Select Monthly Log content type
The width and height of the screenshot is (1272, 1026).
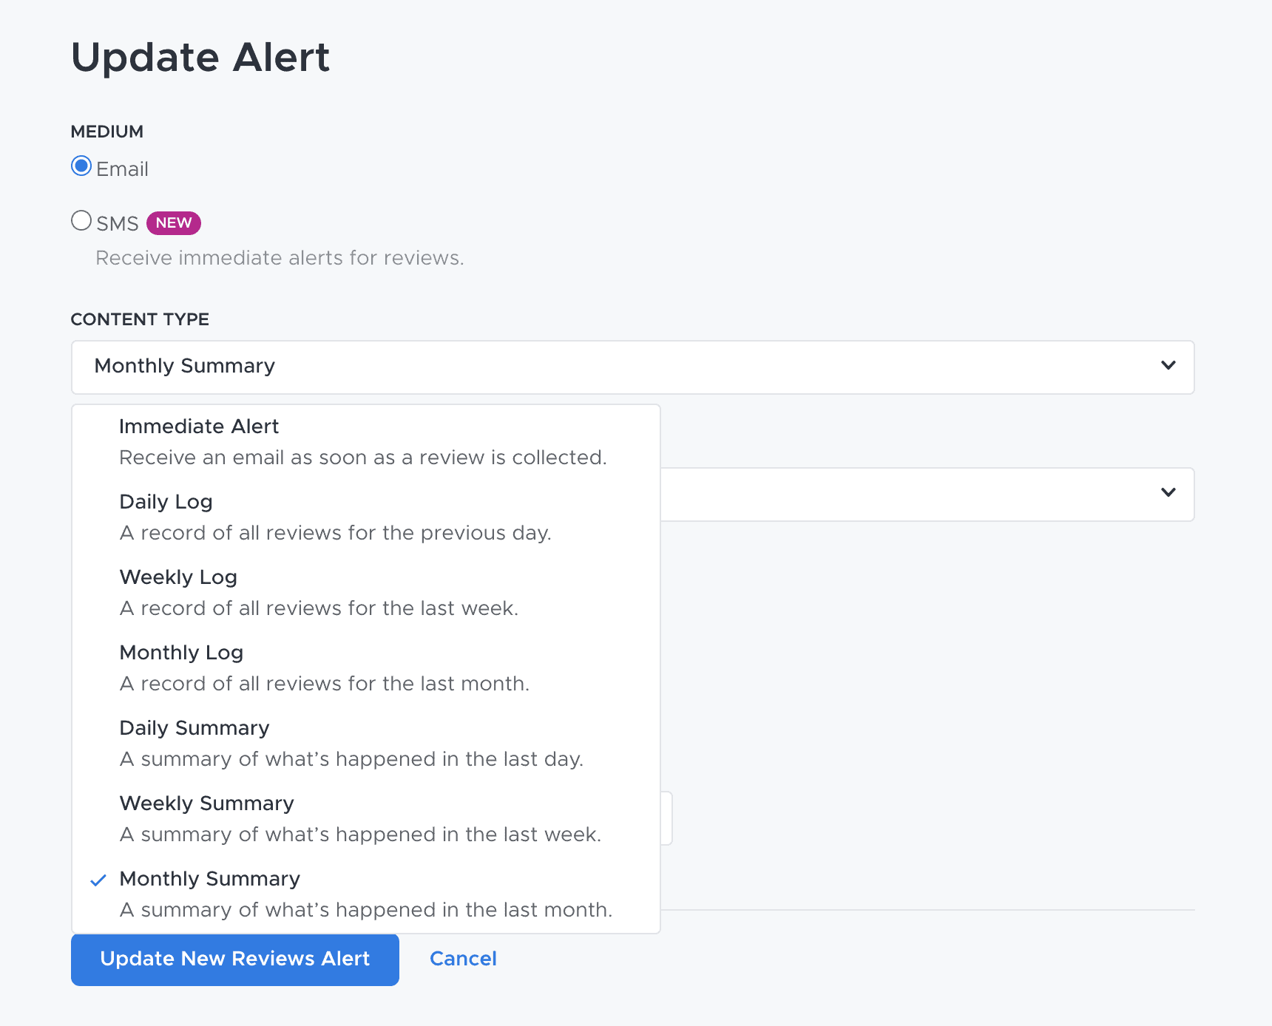[x=181, y=653]
